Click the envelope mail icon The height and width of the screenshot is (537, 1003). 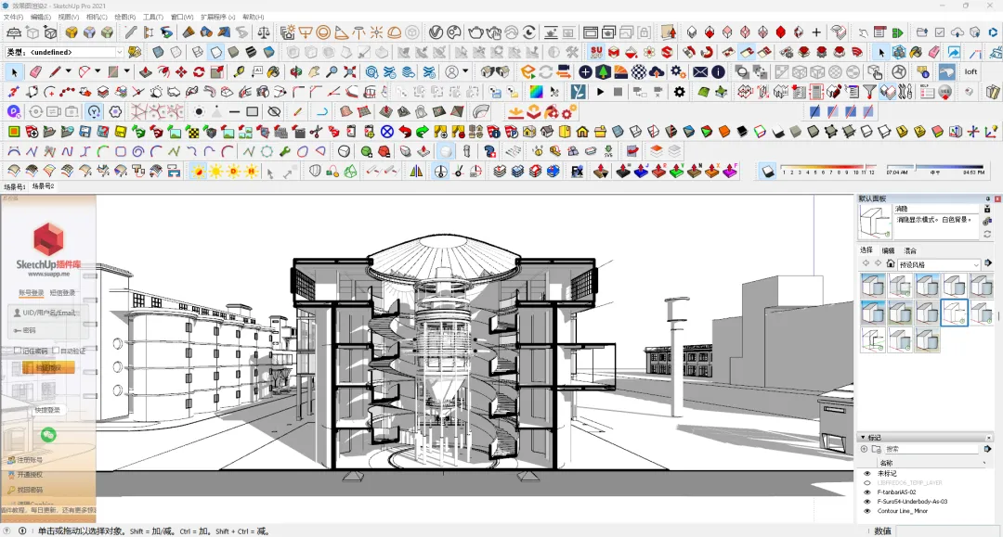pyautogui.click(x=700, y=72)
